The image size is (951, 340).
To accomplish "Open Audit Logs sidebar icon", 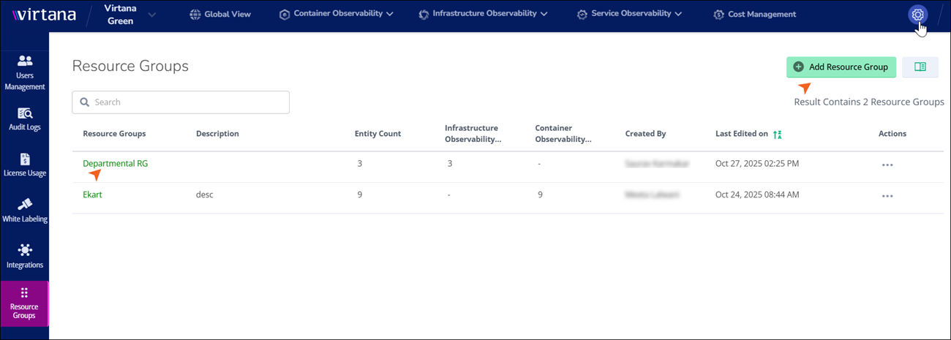I will coord(25,119).
